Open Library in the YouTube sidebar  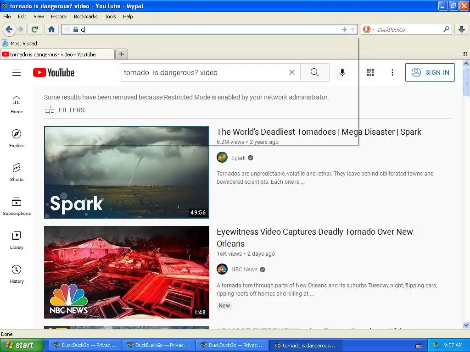point(17,240)
